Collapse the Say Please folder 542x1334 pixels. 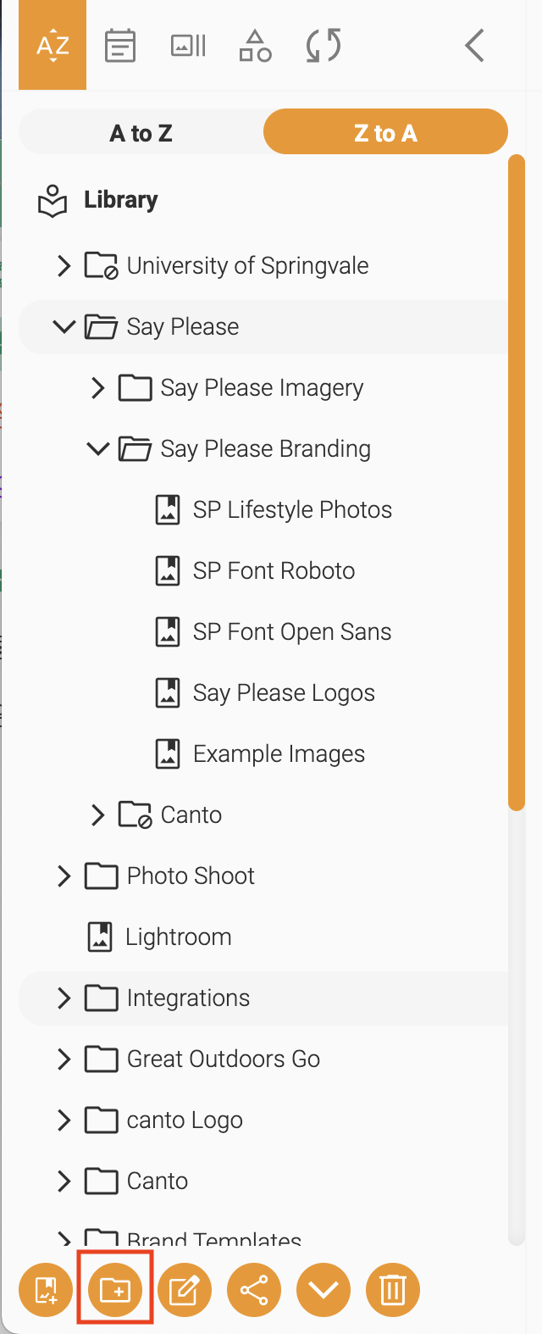[64, 326]
